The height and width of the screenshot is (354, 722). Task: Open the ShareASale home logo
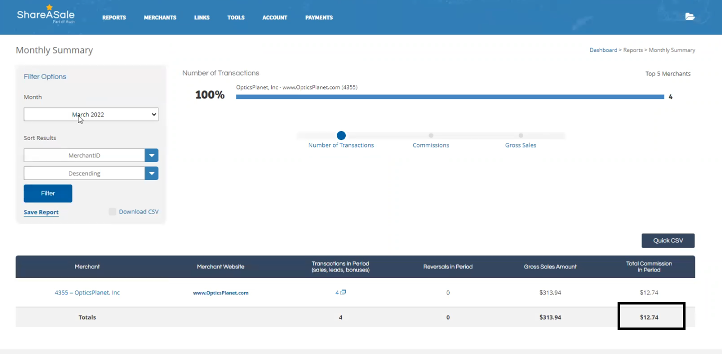point(45,14)
